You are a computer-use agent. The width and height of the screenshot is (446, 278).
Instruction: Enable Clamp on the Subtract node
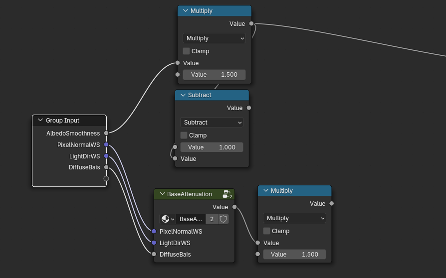[x=184, y=136]
